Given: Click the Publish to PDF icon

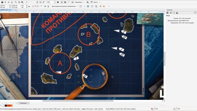Looking at the screenshot, I should pos(44,2).
